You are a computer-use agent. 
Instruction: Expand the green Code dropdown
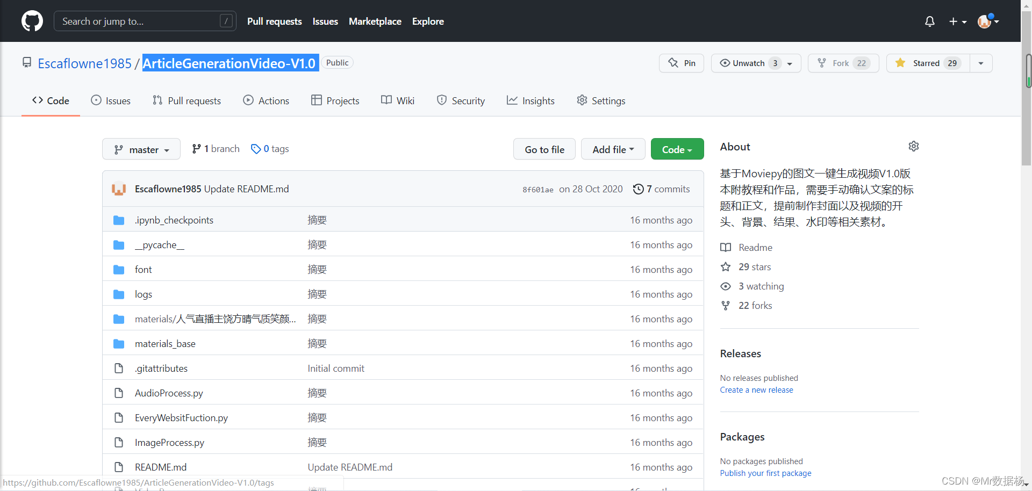677,149
